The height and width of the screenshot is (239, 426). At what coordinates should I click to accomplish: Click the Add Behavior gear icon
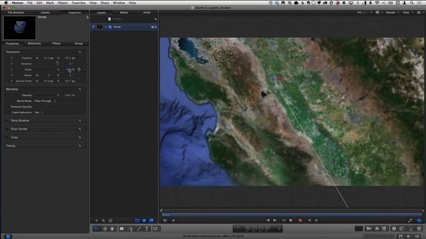394,228
